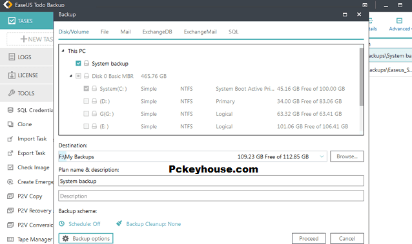Viewport: 412px width, 244px height.
Task: Switch to the ExchangeMail tab
Action: point(200,32)
